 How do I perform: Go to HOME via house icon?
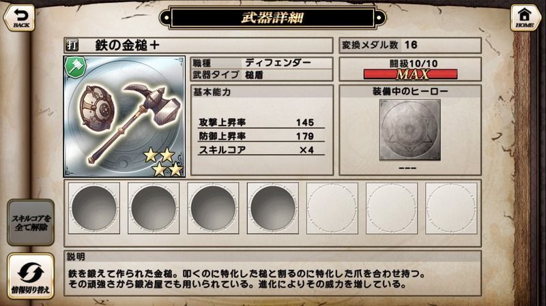coord(525,18)
